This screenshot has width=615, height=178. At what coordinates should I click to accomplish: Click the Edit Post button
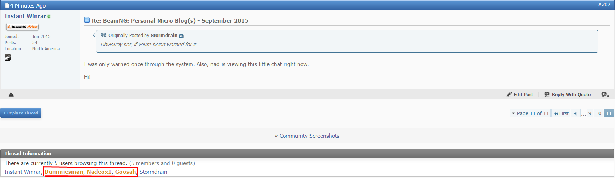pos(520,95)
